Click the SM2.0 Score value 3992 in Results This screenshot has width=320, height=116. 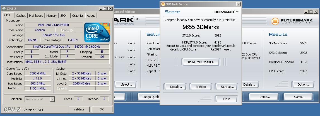304,53
